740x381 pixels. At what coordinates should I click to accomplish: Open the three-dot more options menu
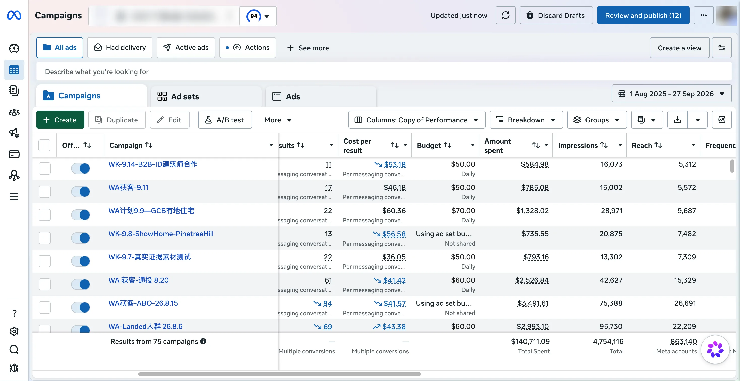click(x=703, y=15)
